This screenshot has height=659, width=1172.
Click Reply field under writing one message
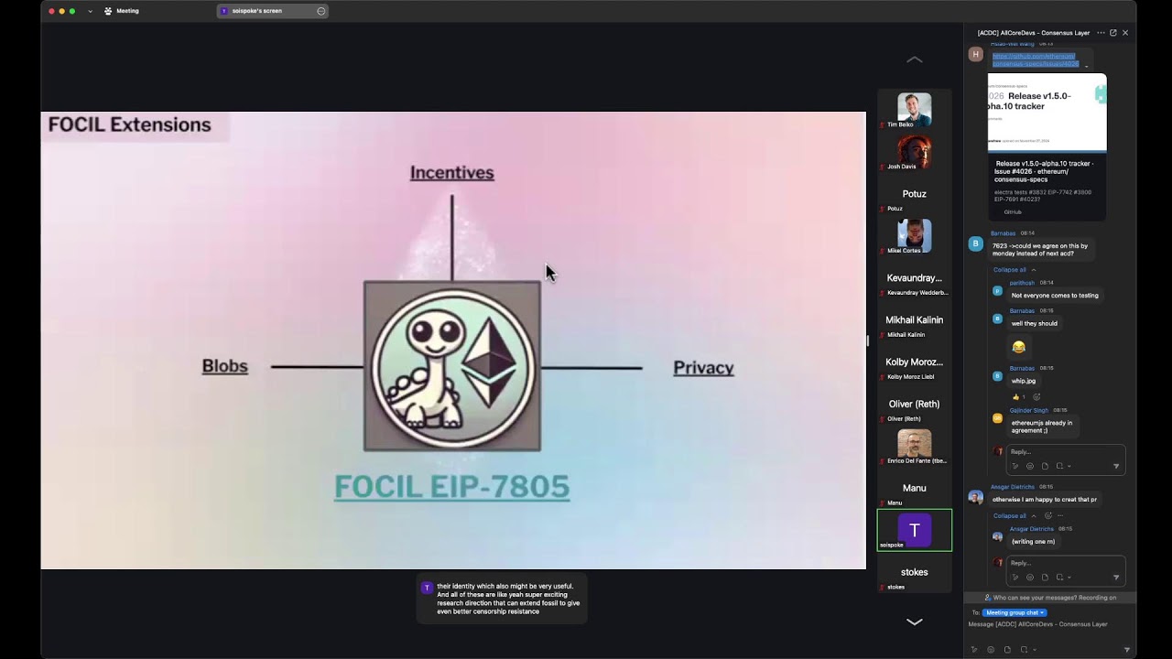tap(1066, 564)
